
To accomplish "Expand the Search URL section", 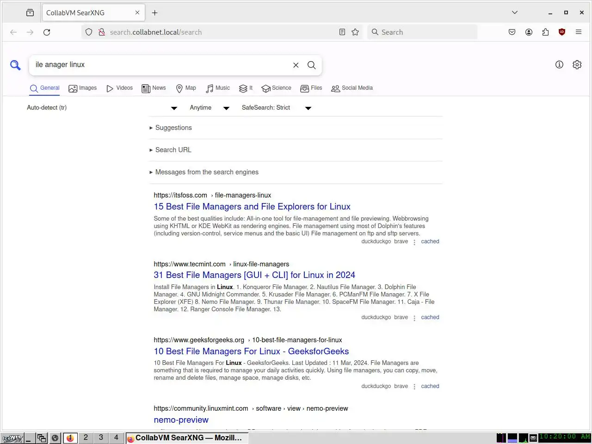I will coord(170,150).
